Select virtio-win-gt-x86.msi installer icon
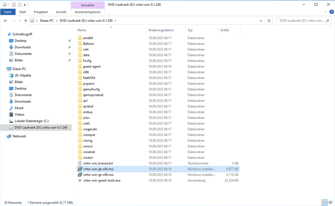The width and height of the screenshot is (335, 206). (x=80, y=175)
